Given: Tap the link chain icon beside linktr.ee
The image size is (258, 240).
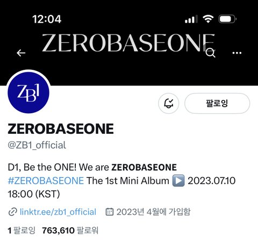Looking at the screenshot, I should click(x=13, y=212).
